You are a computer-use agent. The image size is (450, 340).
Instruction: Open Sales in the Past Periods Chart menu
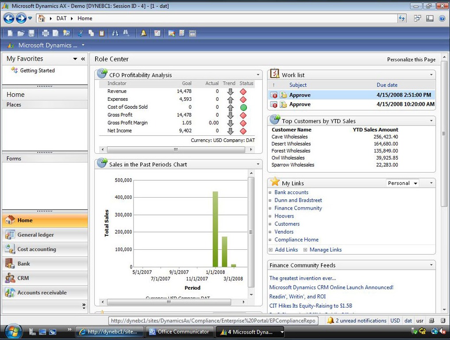click(258, 164)
